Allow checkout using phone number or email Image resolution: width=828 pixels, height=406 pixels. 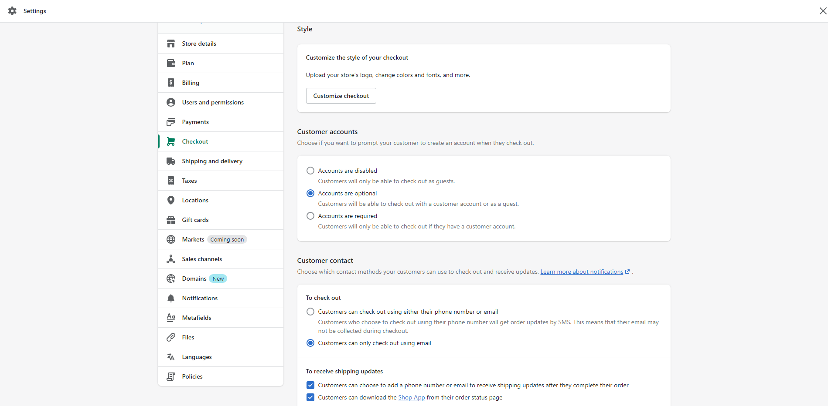tap(310, 312)
